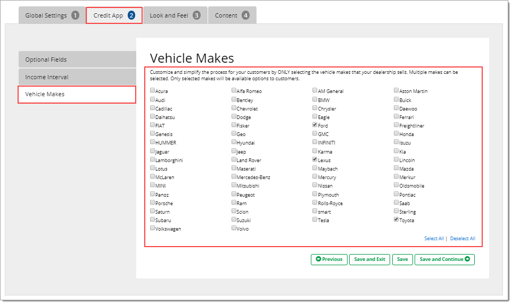Tick the Lincoln checkbox

click(x=396, y=159)
